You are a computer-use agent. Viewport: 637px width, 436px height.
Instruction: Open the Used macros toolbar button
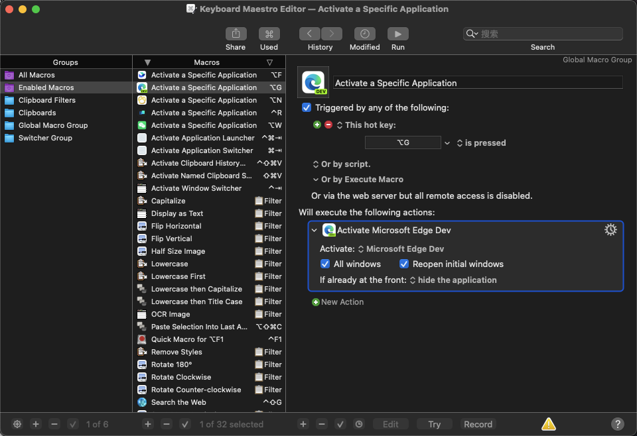269,34
